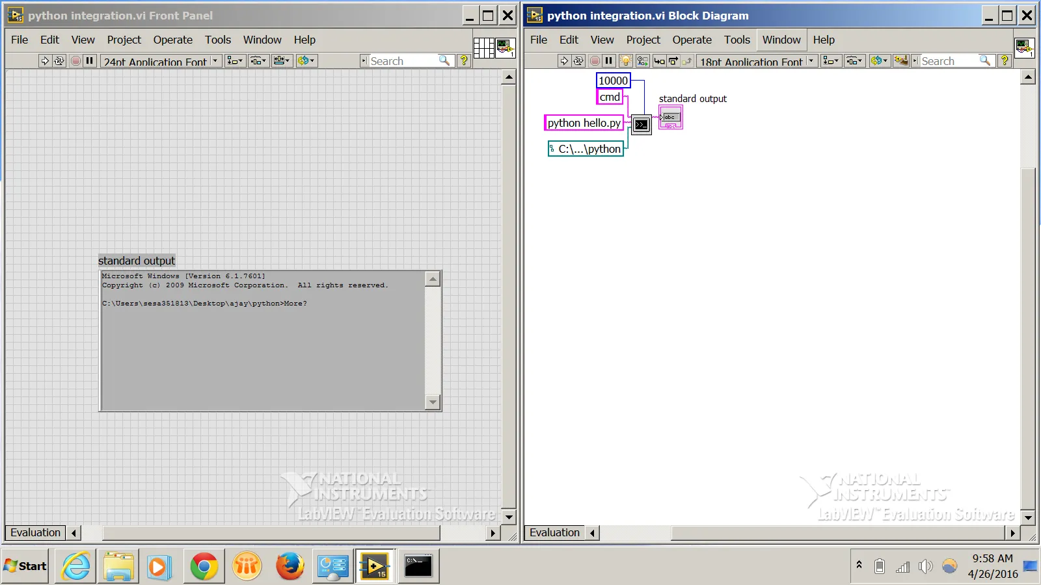Select the C:\...\python path constant

[586, 149]
